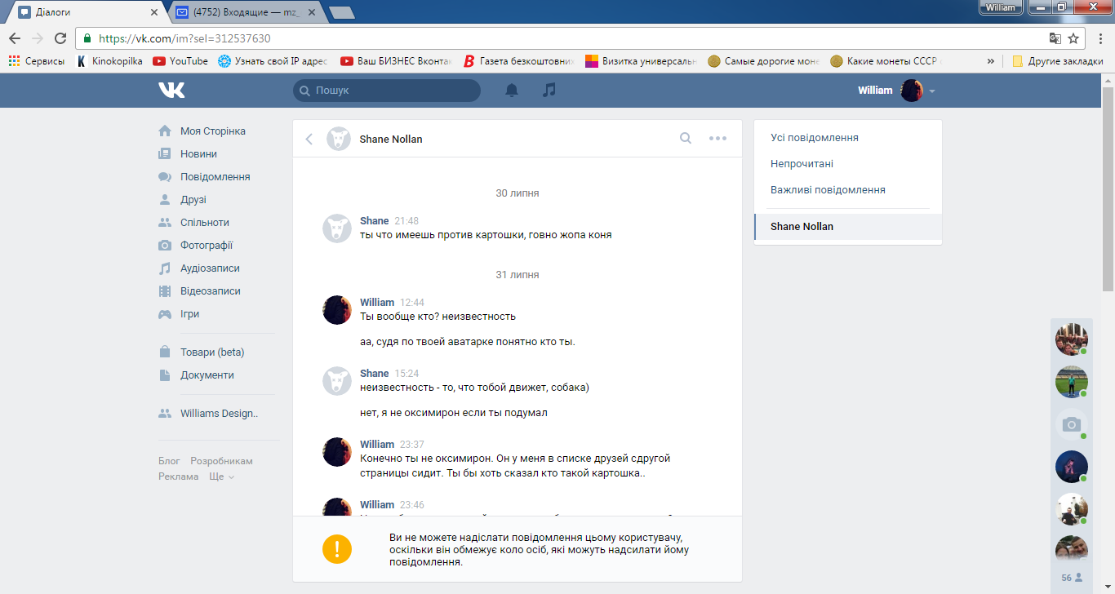Reload the page with the refresh icon

point(60,38)
